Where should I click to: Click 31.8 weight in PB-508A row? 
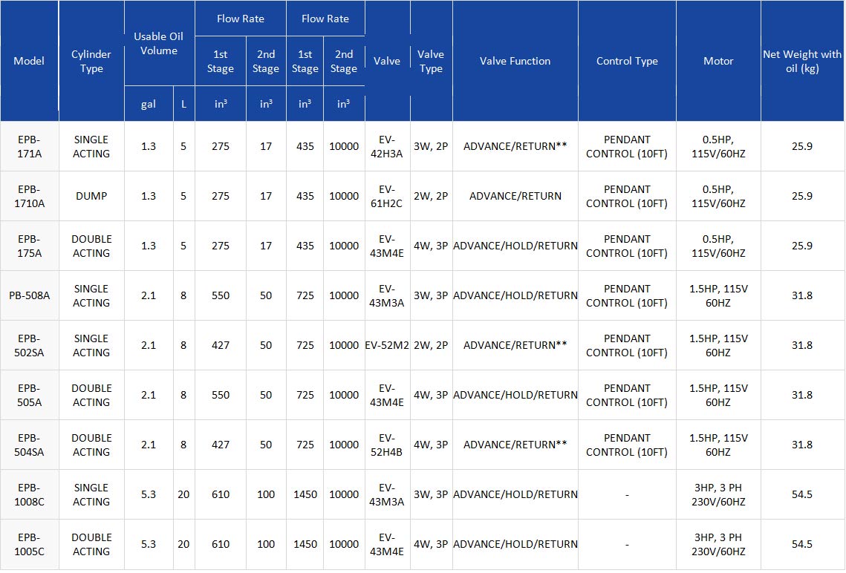click(x=801, y=295)
